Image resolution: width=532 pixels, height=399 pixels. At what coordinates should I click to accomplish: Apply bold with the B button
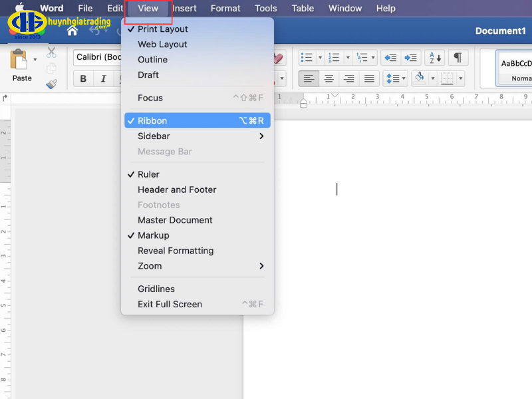(x=83, y=79)
